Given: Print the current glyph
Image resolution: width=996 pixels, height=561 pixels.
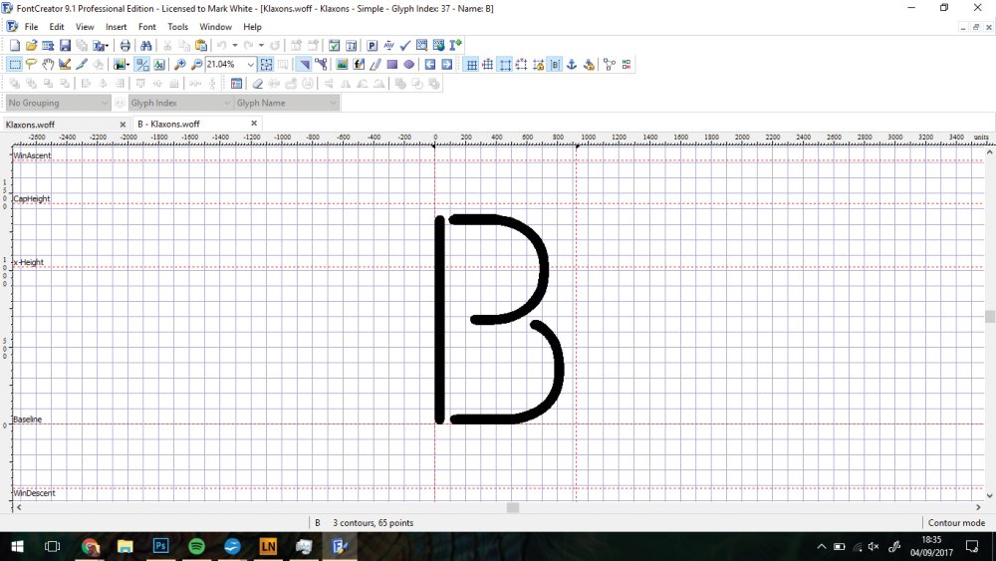Looking at the screenshot, I should (x=125, y=45).
